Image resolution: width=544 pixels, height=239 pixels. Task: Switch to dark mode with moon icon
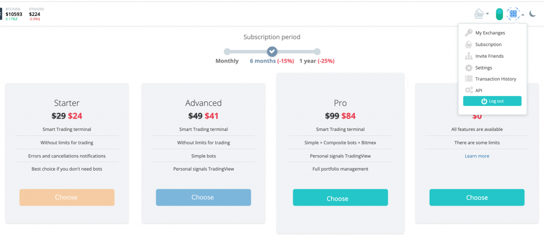tap(533, 14)
